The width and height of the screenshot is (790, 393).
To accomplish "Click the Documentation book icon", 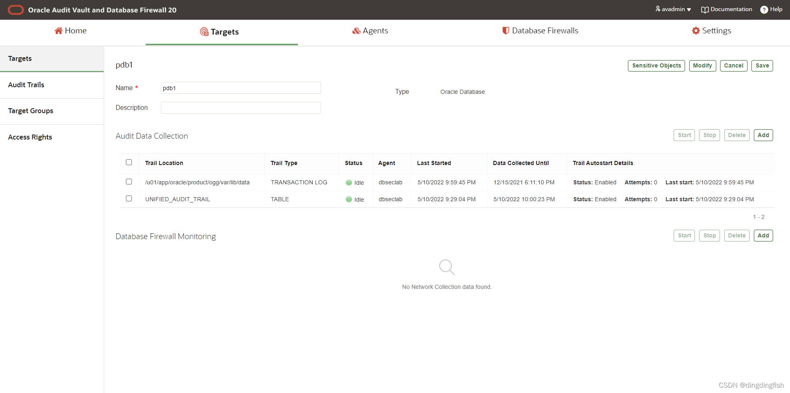I will point(705,9).
